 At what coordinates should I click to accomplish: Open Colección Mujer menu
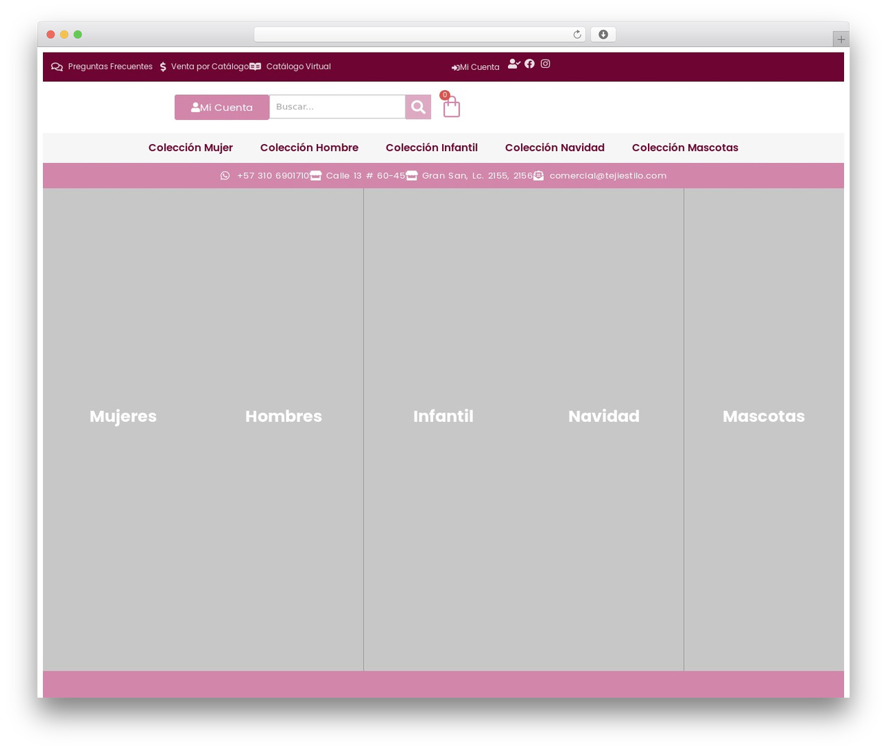[191, 148]
